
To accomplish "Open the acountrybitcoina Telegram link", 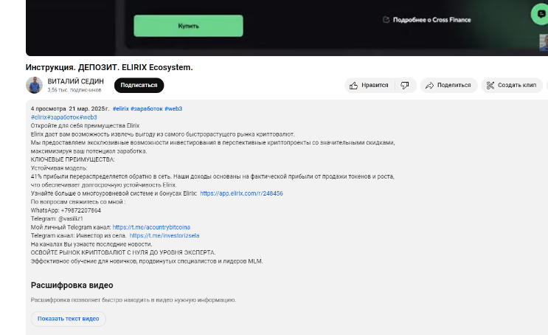I will coord(151,227).
